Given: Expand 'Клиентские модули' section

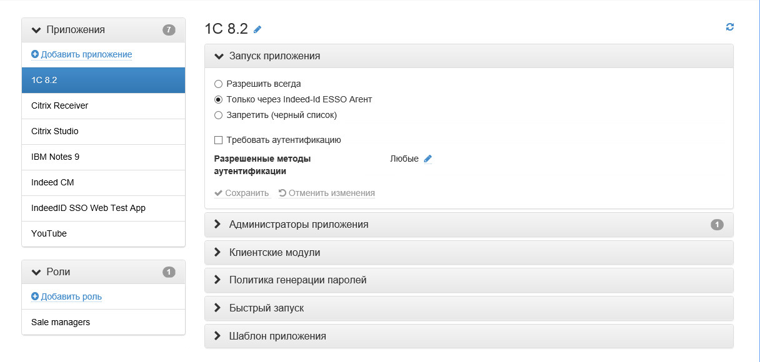Looking at the screenshot, I should 274,252.
